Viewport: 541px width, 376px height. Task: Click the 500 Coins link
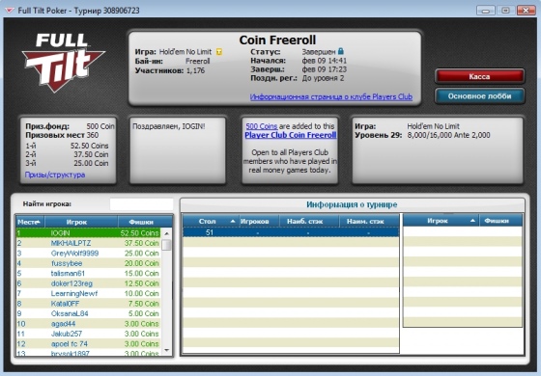(262, 126)
